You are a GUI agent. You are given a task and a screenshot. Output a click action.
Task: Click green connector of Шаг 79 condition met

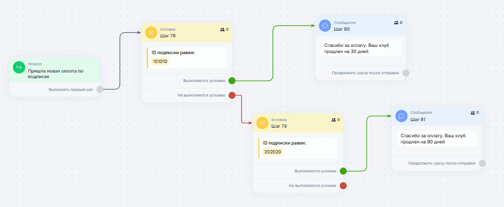point(343,171)
